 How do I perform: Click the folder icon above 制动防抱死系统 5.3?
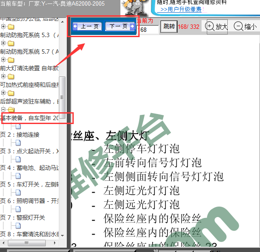tap(11, 27)
